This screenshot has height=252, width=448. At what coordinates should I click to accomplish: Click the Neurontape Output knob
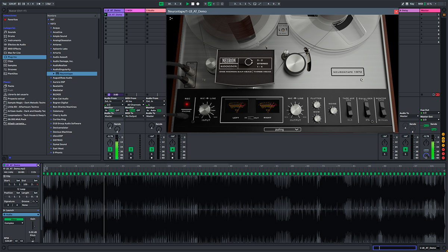coord(295,110)
